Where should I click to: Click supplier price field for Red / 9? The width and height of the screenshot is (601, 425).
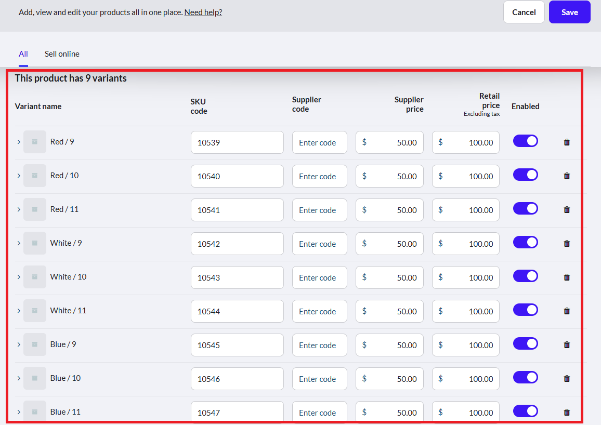[389, 142]
